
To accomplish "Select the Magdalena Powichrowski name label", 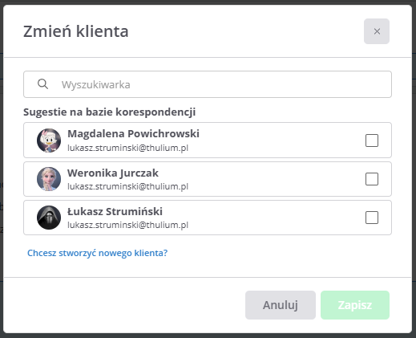I will 133,133.
